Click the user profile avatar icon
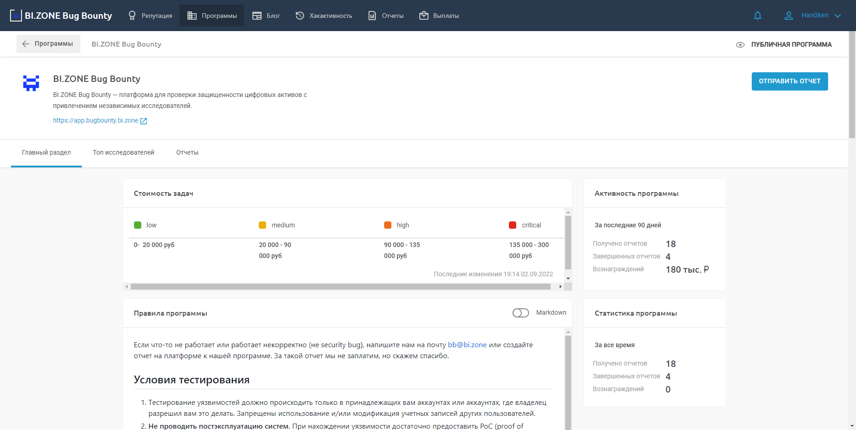Image resolution: width=856 pixels, height=430 pixels. coord(789,16)
